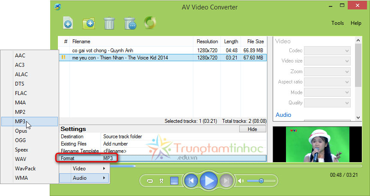This screenshot has height=196, width=370.
Task: Click the grayed-out next track button
Action: [226, 181]
